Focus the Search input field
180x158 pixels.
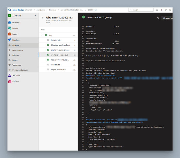click(x=141, y=10)
